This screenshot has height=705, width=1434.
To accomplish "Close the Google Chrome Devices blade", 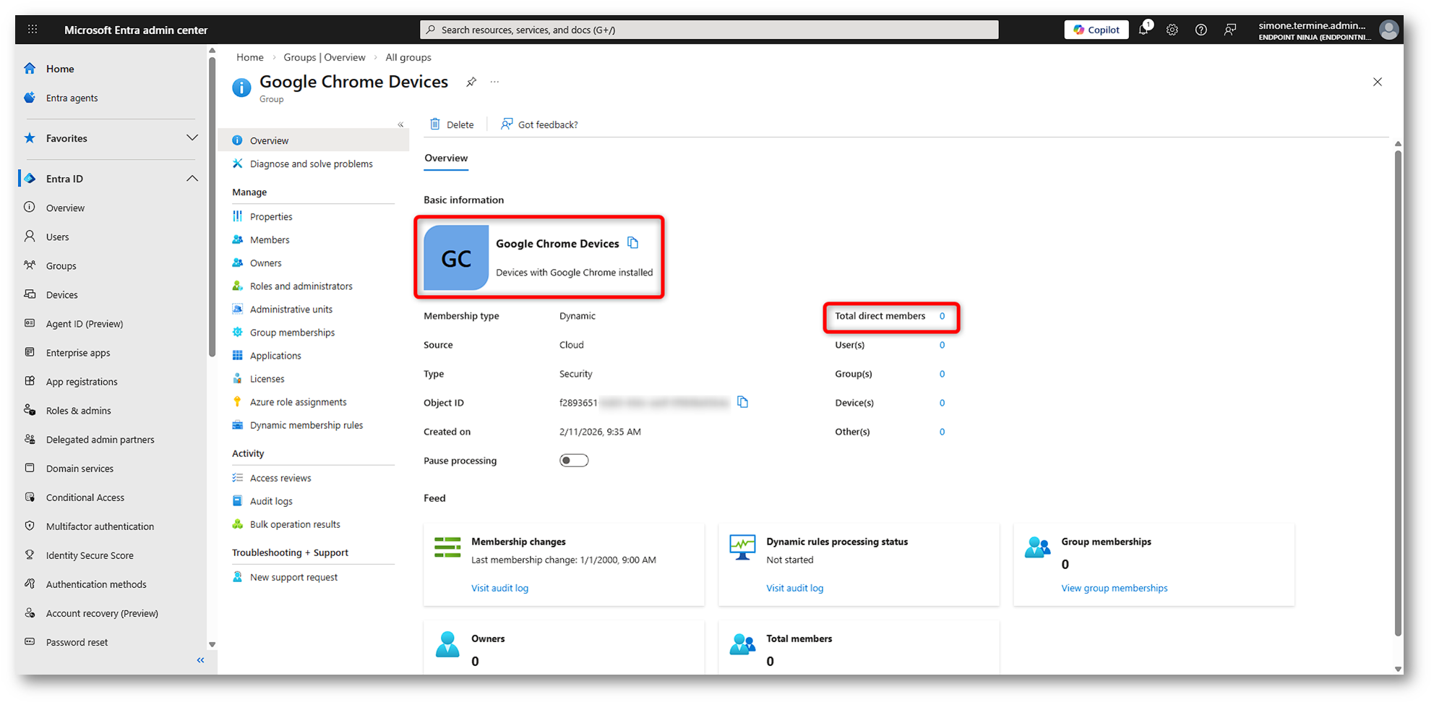I will coord(1378,82).
